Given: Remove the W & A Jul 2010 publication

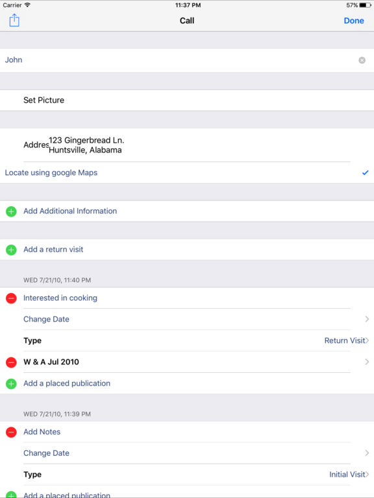Looking at the screenshot, I should (x=11, y=362).
